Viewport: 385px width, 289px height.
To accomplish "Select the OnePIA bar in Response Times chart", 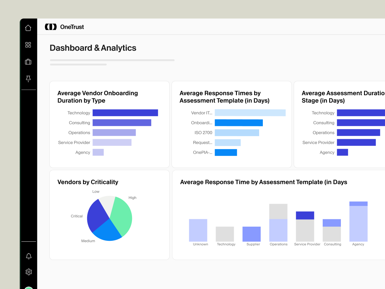I will pos(226,152).
